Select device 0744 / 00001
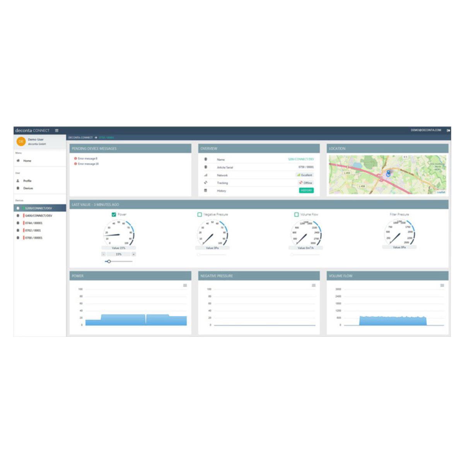Image resolution: width=464 pixels, height=464 pixels. pyautogui.click(x=40, y=223)
